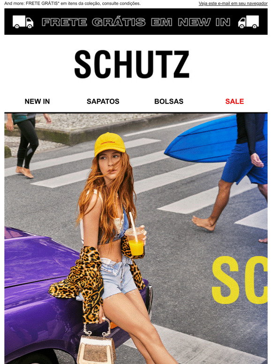The height and width of the screenshot is (364, 272).
Task: Click the preheader text about FRETE GRÁTIS
Action: (73, 3)
